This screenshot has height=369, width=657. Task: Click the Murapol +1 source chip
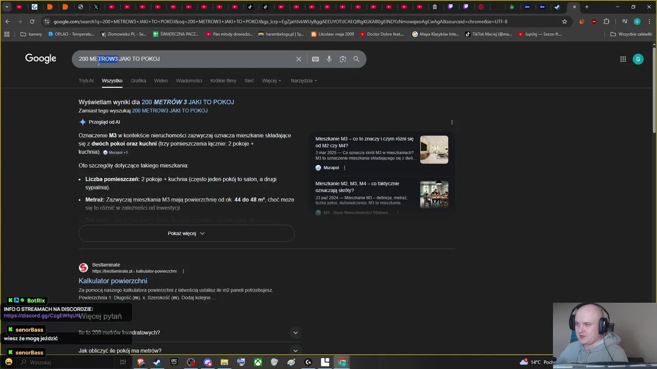coord(115,152)
